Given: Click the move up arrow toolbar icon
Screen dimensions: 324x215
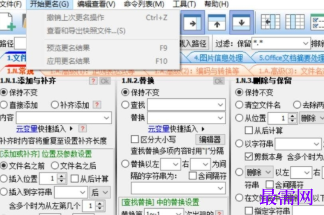Looking at the screenshot, I should (216, 22).
